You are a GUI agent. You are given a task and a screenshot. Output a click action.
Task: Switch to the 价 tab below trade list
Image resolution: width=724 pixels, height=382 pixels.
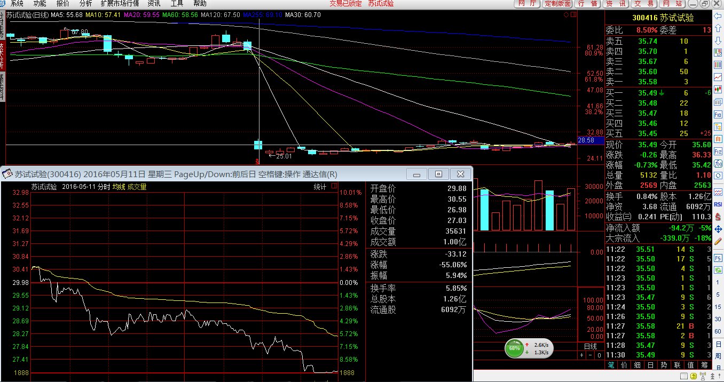click(624, 365)
